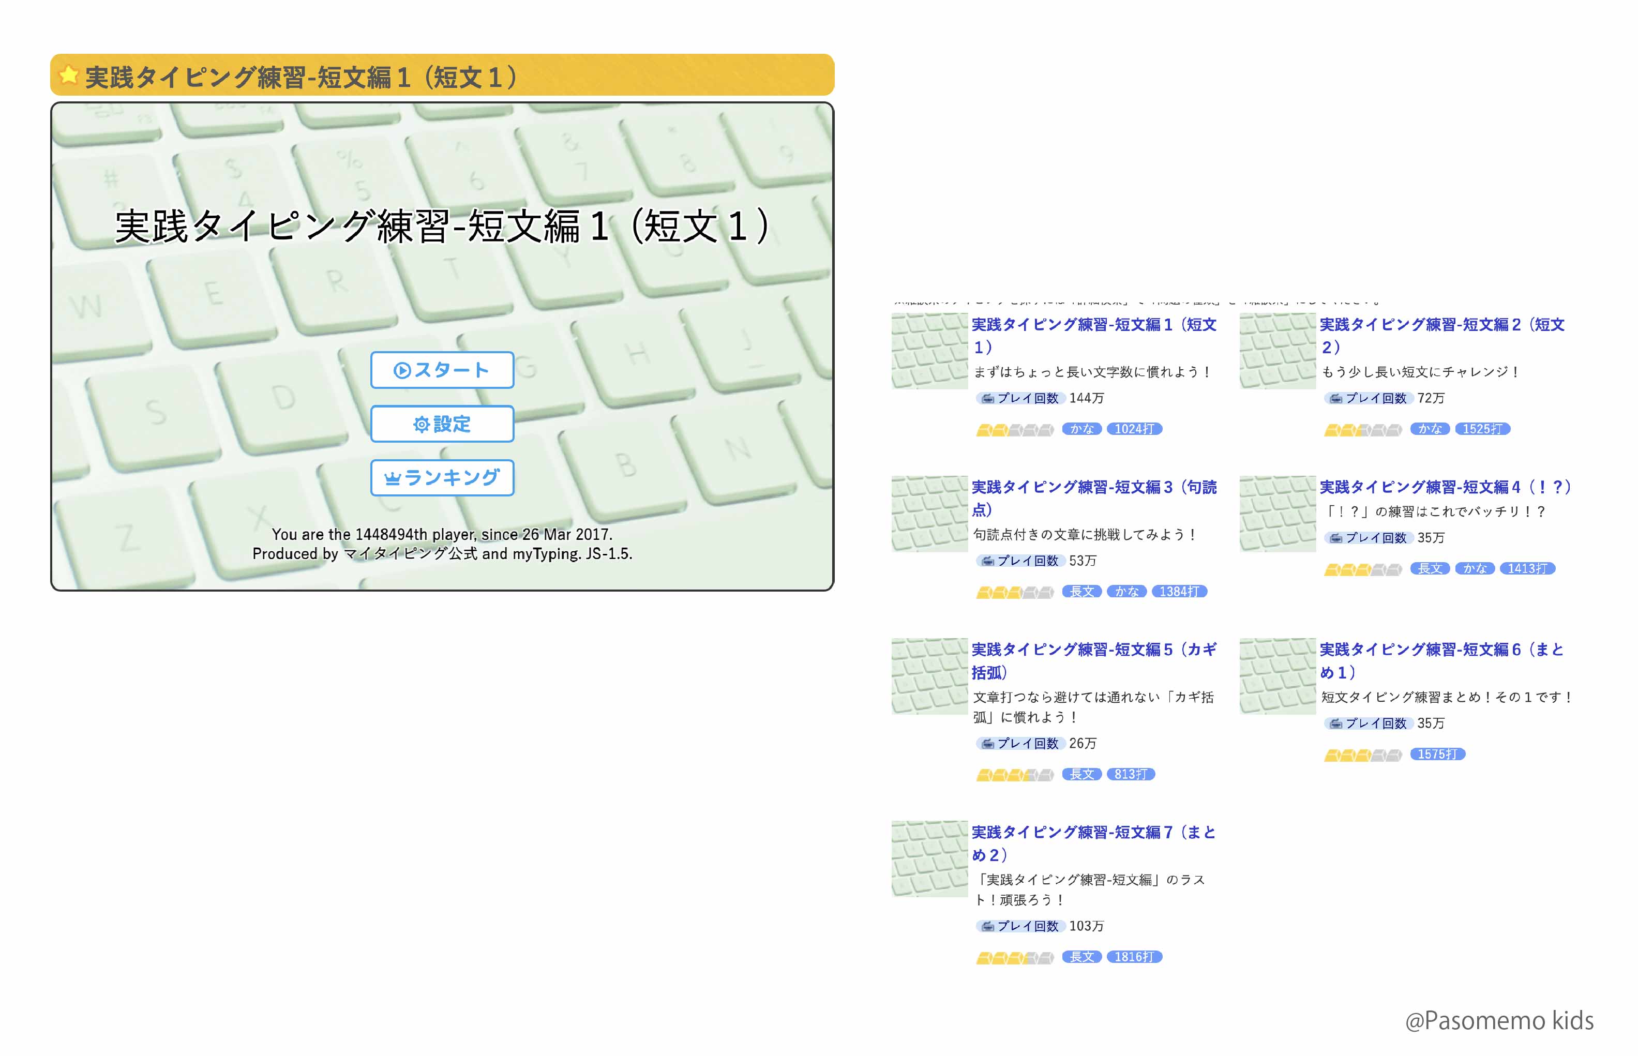This screenshot has width=1638, height=1056.
Task: Open link 実践タイピング練習-短文編２（短文２）
Action: [1442, 335]
